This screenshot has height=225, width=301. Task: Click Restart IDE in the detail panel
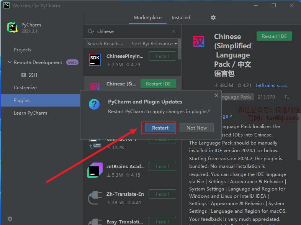[274, 36]
